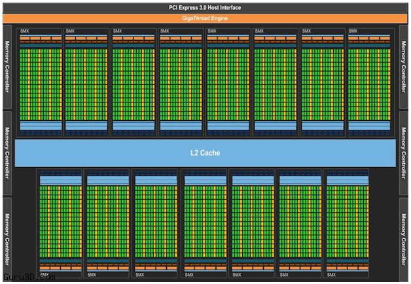411x284 pixels.
Task: Select the middle-right Memory Controller block
Action: [404, 153]
